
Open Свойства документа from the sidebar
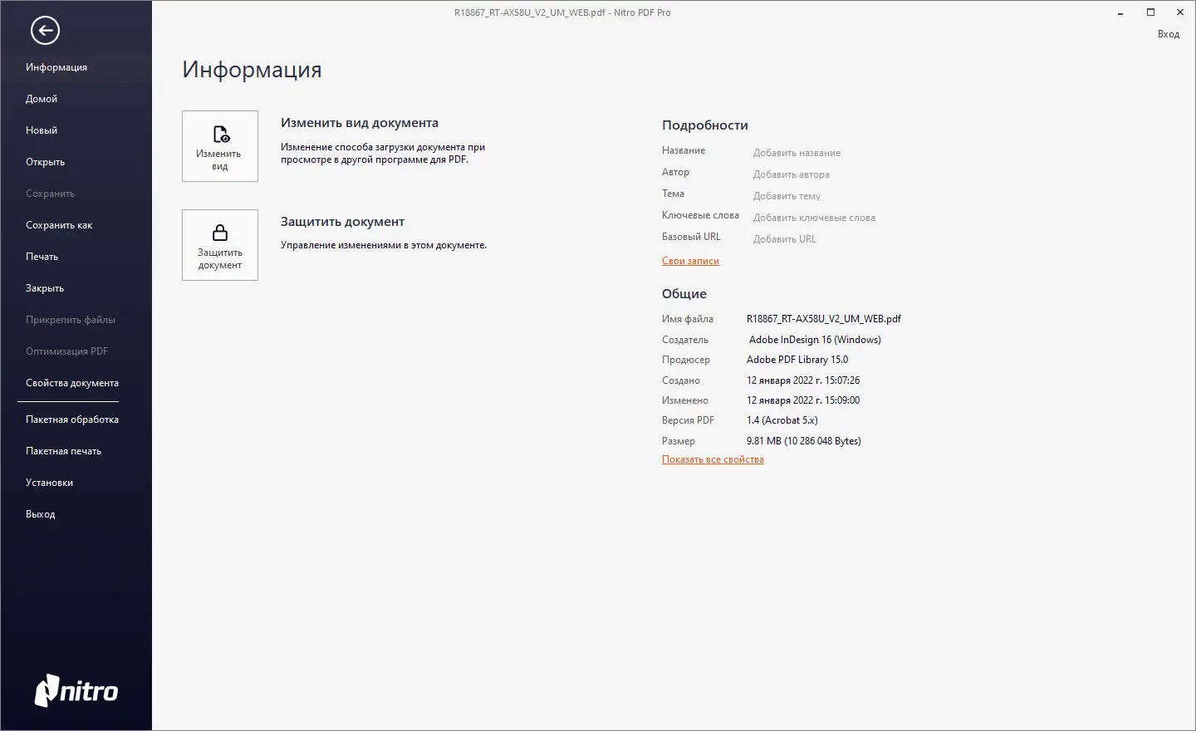[72, 383]
